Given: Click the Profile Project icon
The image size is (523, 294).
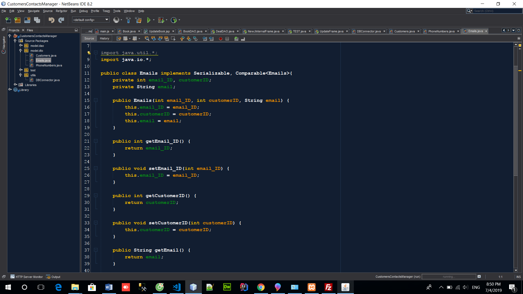Looking at the screenshot, I should [174, 20].
